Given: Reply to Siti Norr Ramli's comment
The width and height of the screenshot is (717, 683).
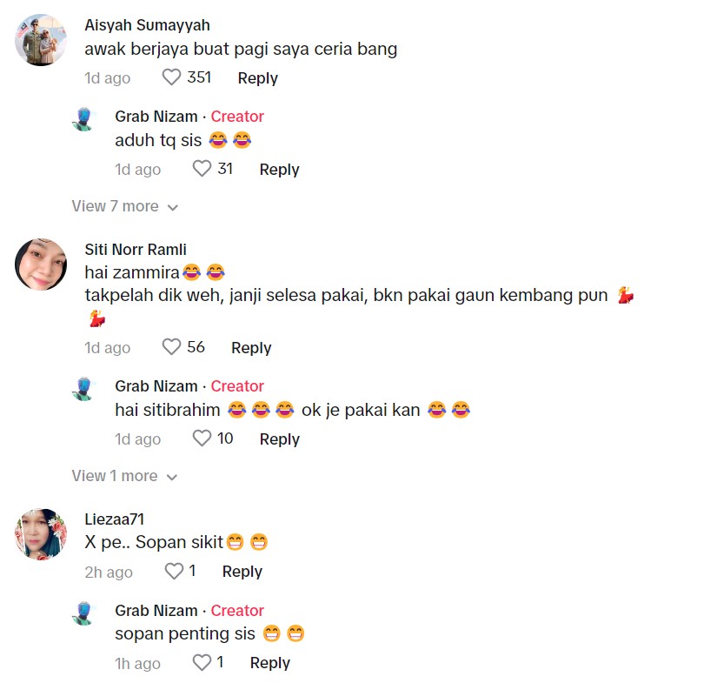Looking at the screenshot, I should tap(251, 347).
